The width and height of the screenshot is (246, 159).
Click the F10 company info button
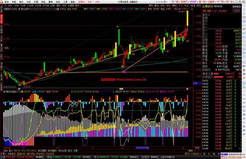(x=181, y=6)
